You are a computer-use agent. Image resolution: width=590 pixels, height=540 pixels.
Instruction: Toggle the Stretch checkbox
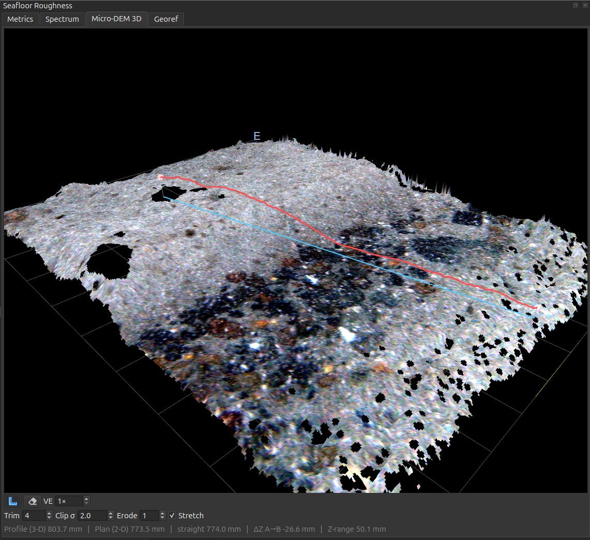[x=172, y=516]
